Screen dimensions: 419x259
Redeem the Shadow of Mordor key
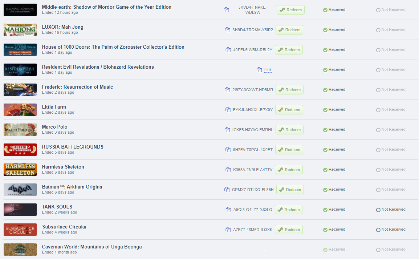click(290, 10)
